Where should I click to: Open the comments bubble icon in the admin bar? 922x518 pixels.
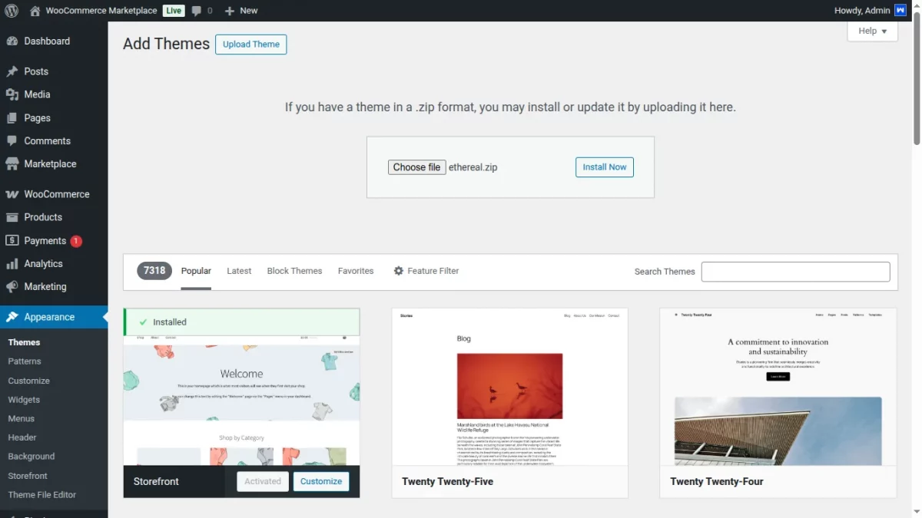coord(197,11)
